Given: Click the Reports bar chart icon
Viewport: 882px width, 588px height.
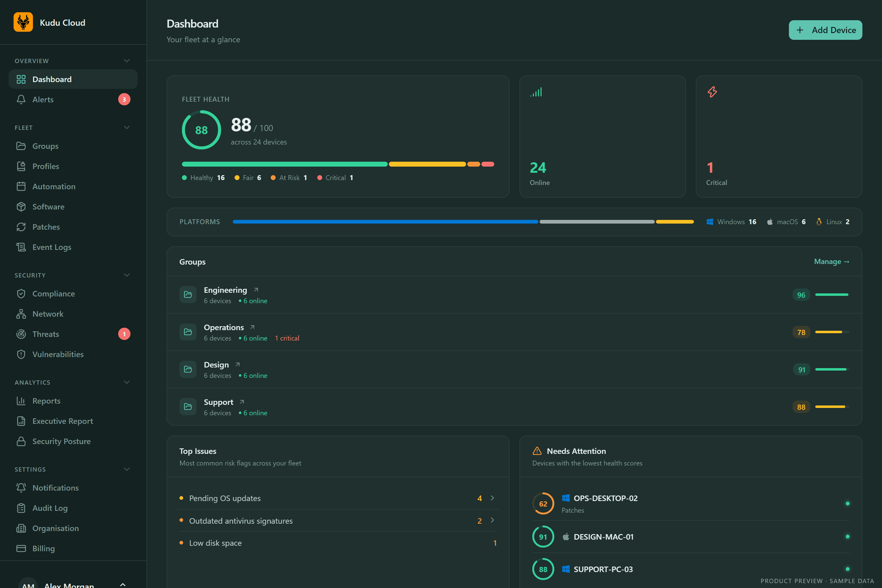Looking at the screenshot, I should (x=21, y=401).
